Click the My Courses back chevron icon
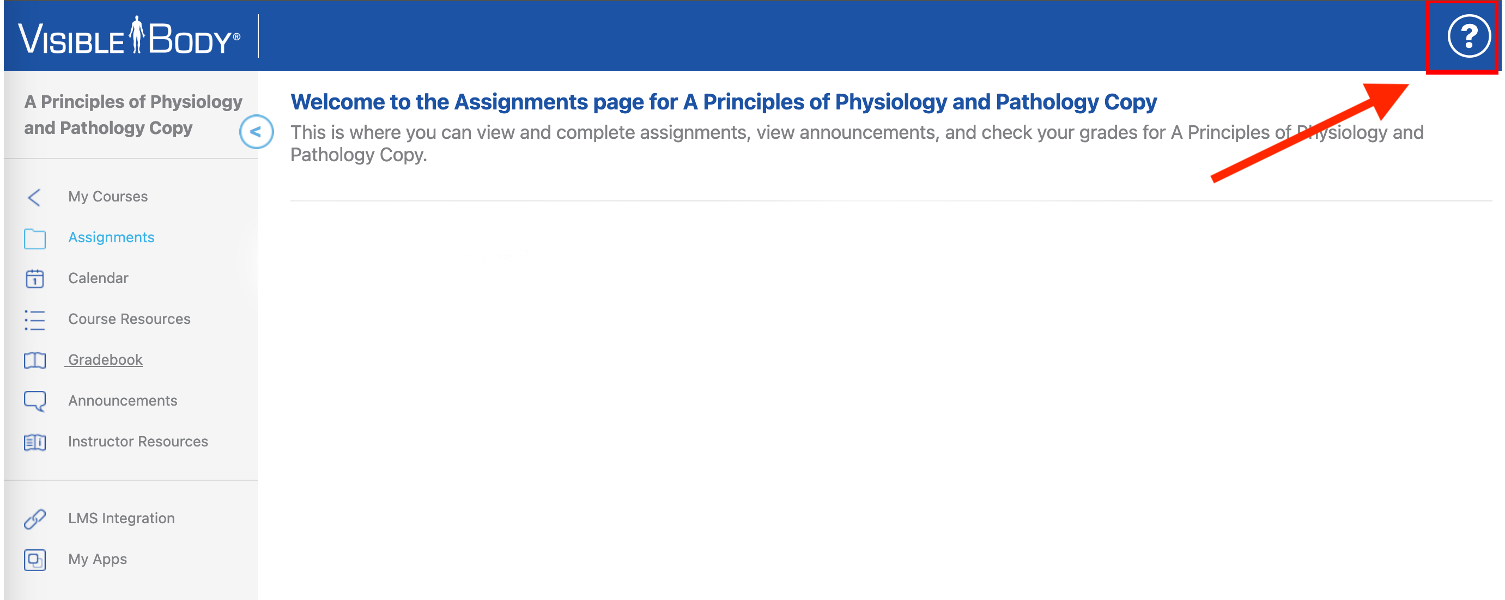The height and width of the screenshot is (600, 1505). 34,197
